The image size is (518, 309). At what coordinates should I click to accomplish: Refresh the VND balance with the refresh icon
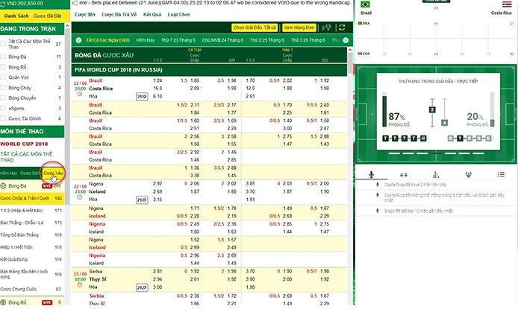(x=3, y=4)
